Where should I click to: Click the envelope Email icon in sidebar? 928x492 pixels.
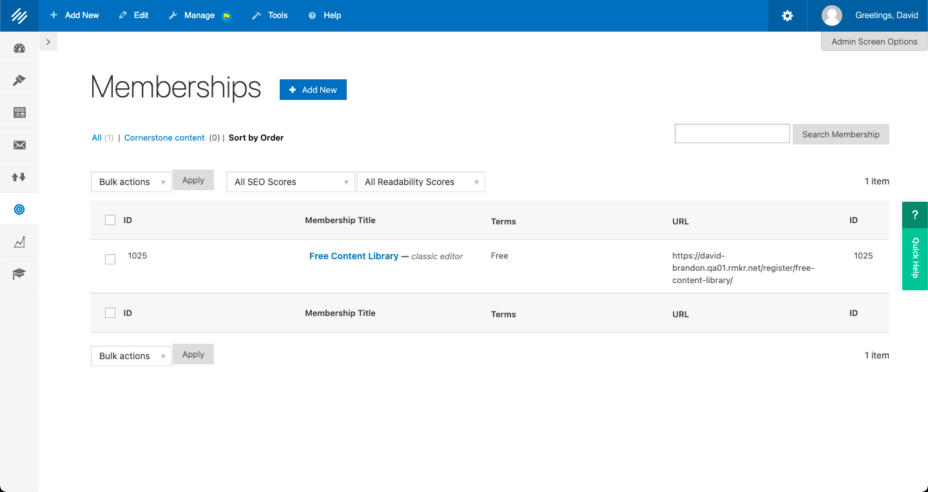[x=19, y=144]
